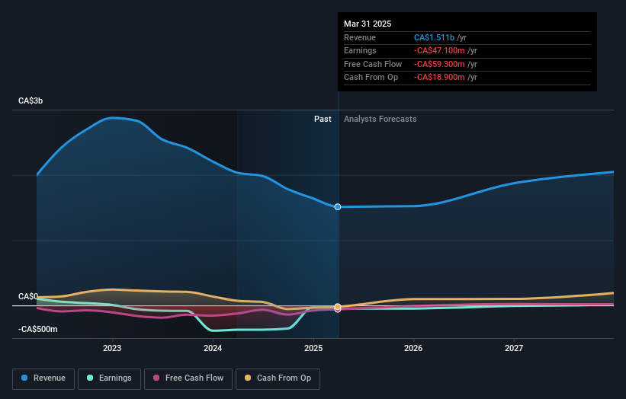Select the orange cash from op data point
The width and height of the screenshot is (626, 399).
click(x=338, y=307)
